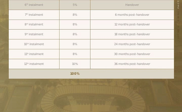Image resolution: width=182 pixels, height=112 pixels.
Task: Select the 5% value in Handover row
Action: pos(75,5)
